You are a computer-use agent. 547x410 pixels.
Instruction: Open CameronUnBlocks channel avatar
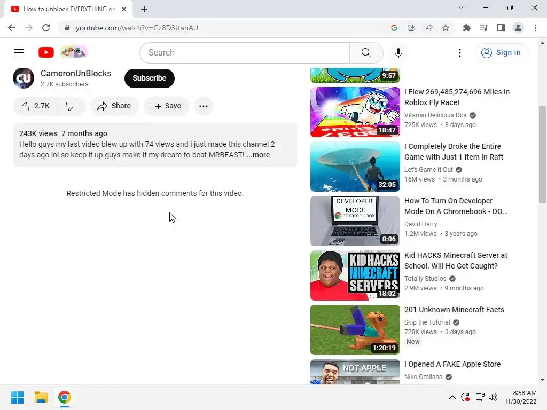tap(24, 78)
